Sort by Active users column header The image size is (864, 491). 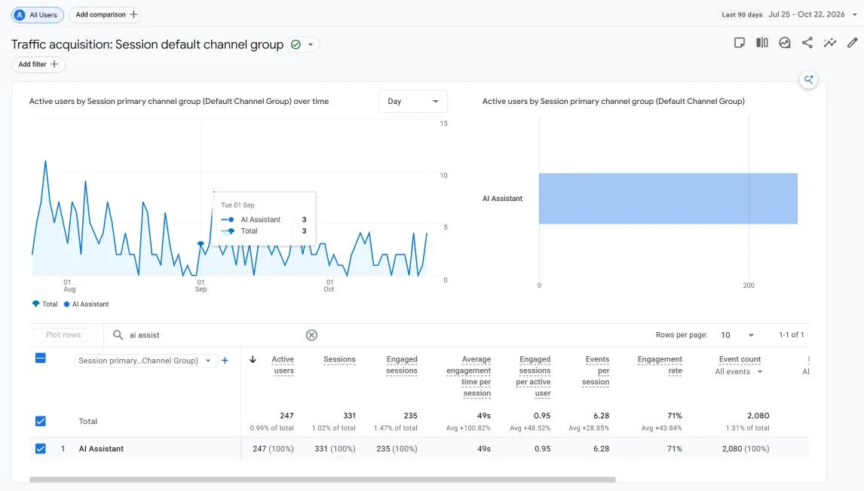click(283, 365)
